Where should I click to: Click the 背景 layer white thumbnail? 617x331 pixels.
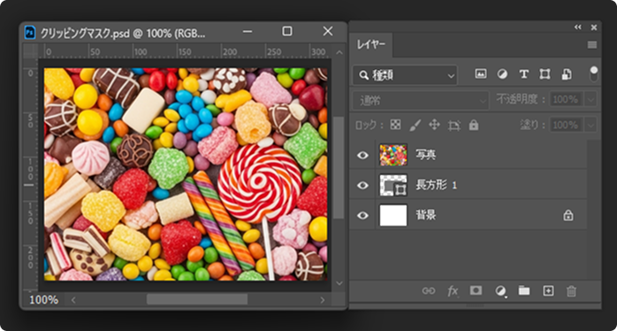[x=393, y=215]
